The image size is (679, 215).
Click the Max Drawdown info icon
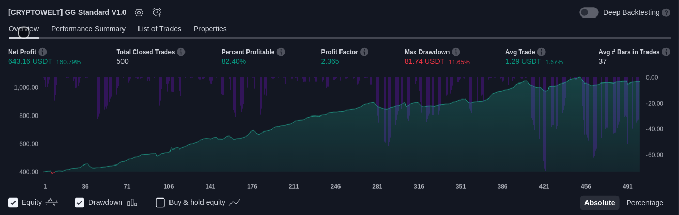pyautogui.click(x=456, y=52)
